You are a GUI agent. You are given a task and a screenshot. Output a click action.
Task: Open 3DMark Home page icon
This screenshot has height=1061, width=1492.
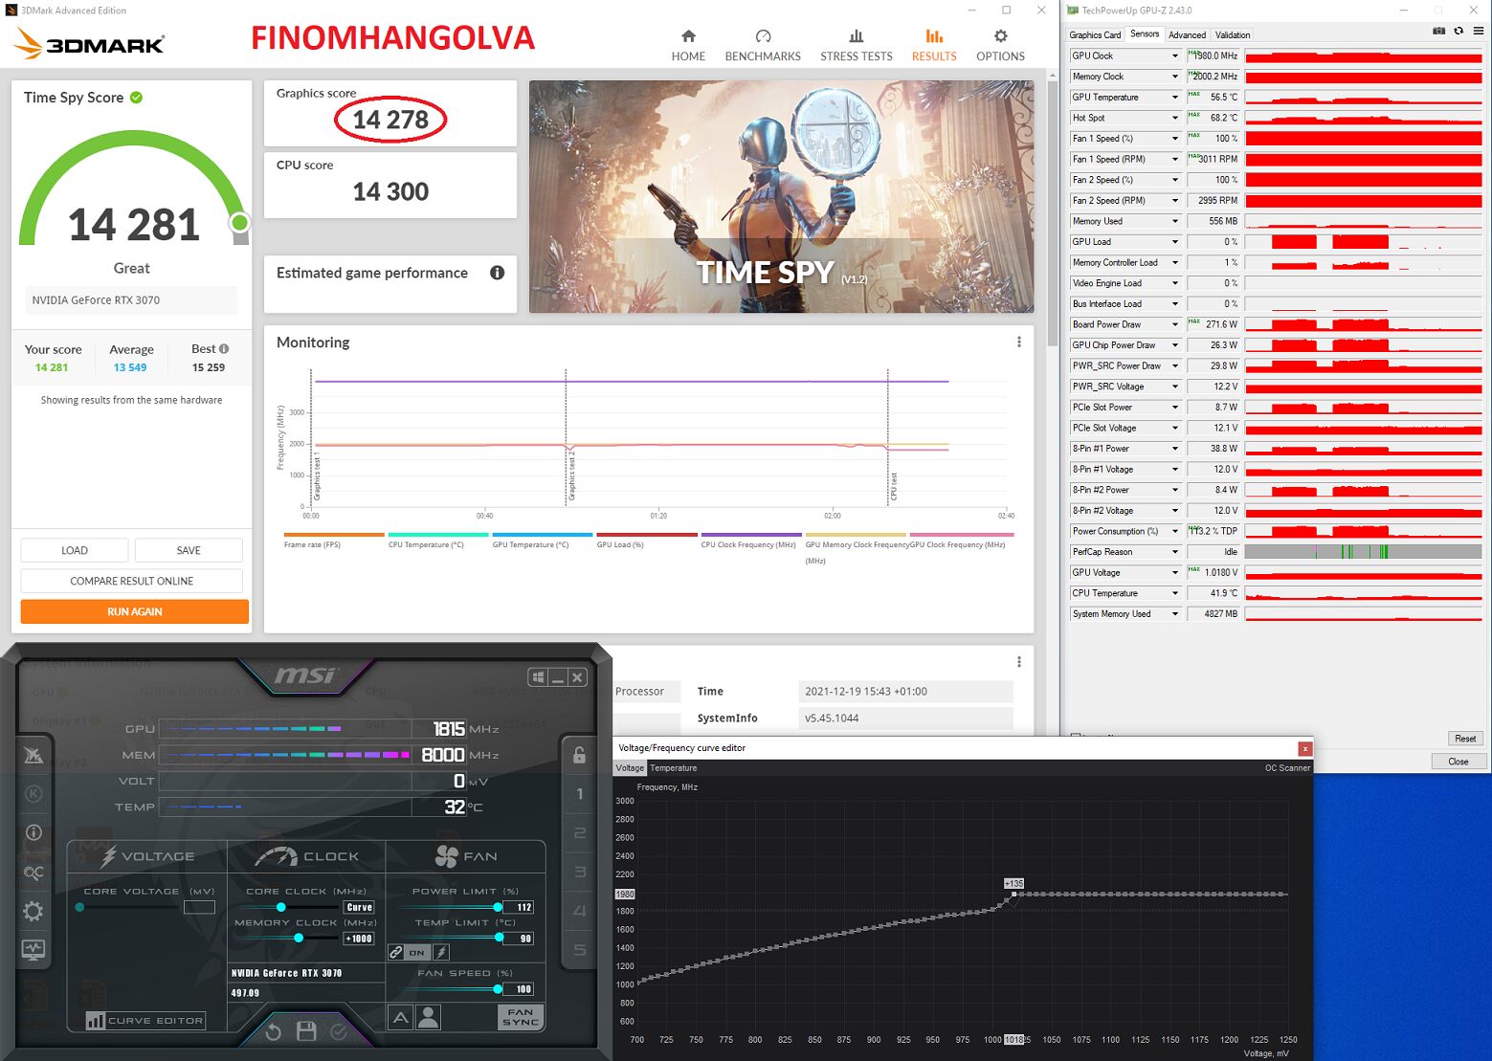click(688, 36)
